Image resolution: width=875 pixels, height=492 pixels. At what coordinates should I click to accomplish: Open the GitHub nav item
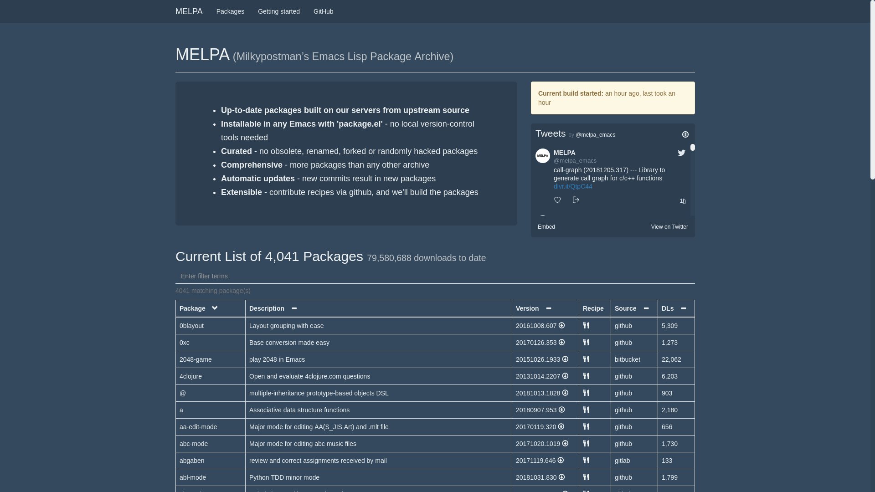point(323,11)
